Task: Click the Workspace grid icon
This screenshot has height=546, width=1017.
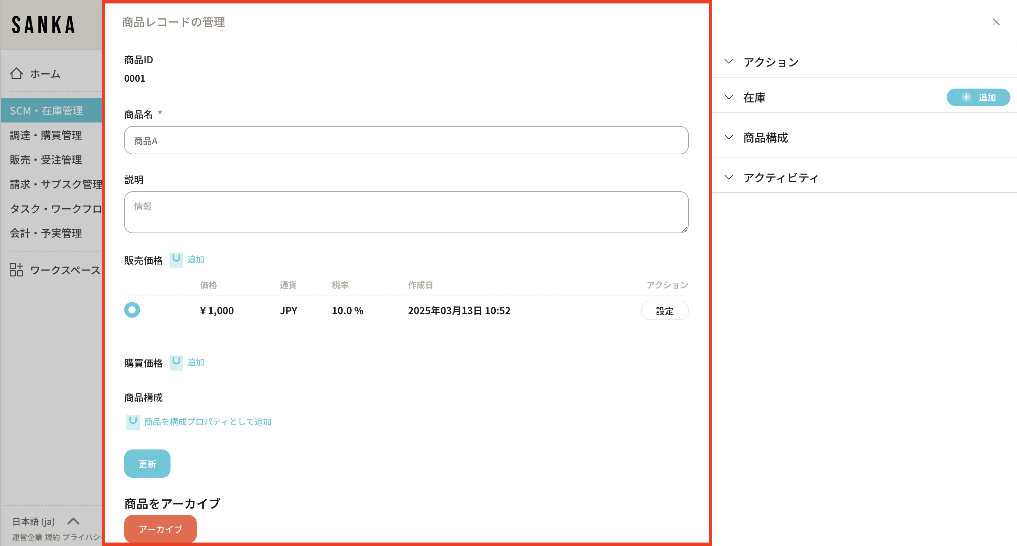Action: pyautogui.click(x=16, y=270)
